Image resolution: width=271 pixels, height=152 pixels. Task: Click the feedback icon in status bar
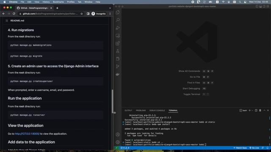(263, 148)
